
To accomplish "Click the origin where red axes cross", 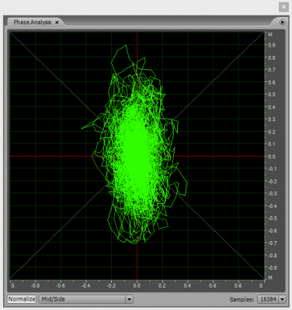I will coord(137,157).
